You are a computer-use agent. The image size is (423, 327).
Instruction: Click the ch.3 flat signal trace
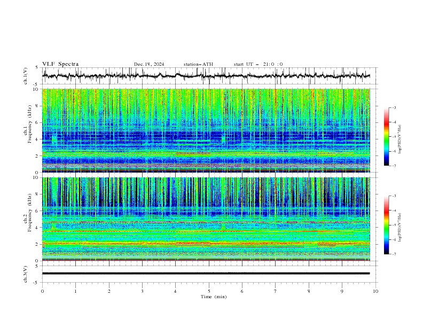click(206, 274)
